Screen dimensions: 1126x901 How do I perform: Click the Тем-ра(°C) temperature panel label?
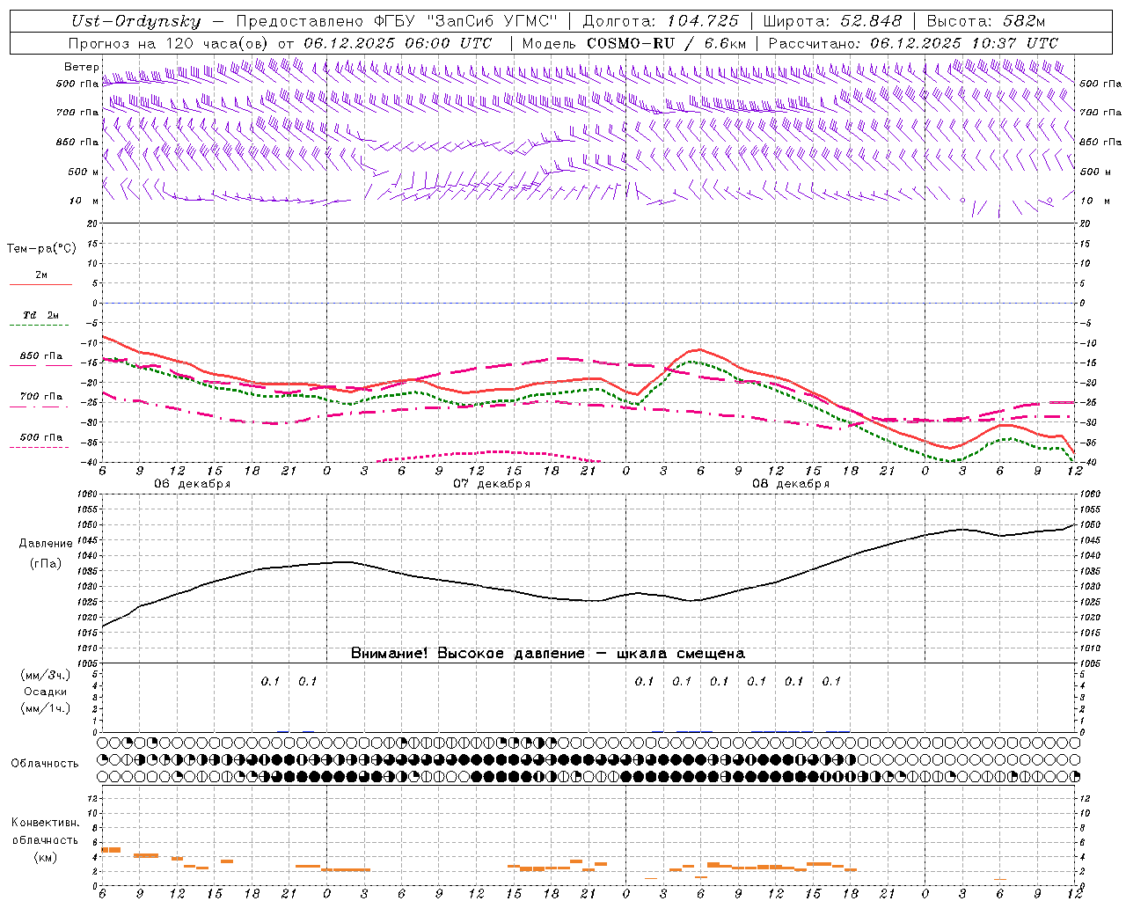click(41, 249)
